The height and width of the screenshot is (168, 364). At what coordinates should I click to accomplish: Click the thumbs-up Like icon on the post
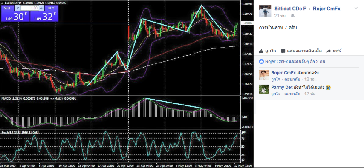click(x=261, y=51)
